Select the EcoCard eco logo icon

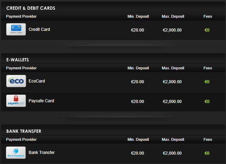[16, 81]
